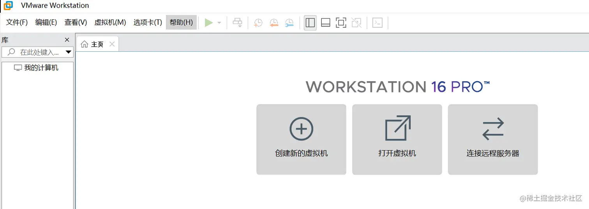589x209 pixels.
Task: Click the green Power On play icon
Action: coord(209,23)
